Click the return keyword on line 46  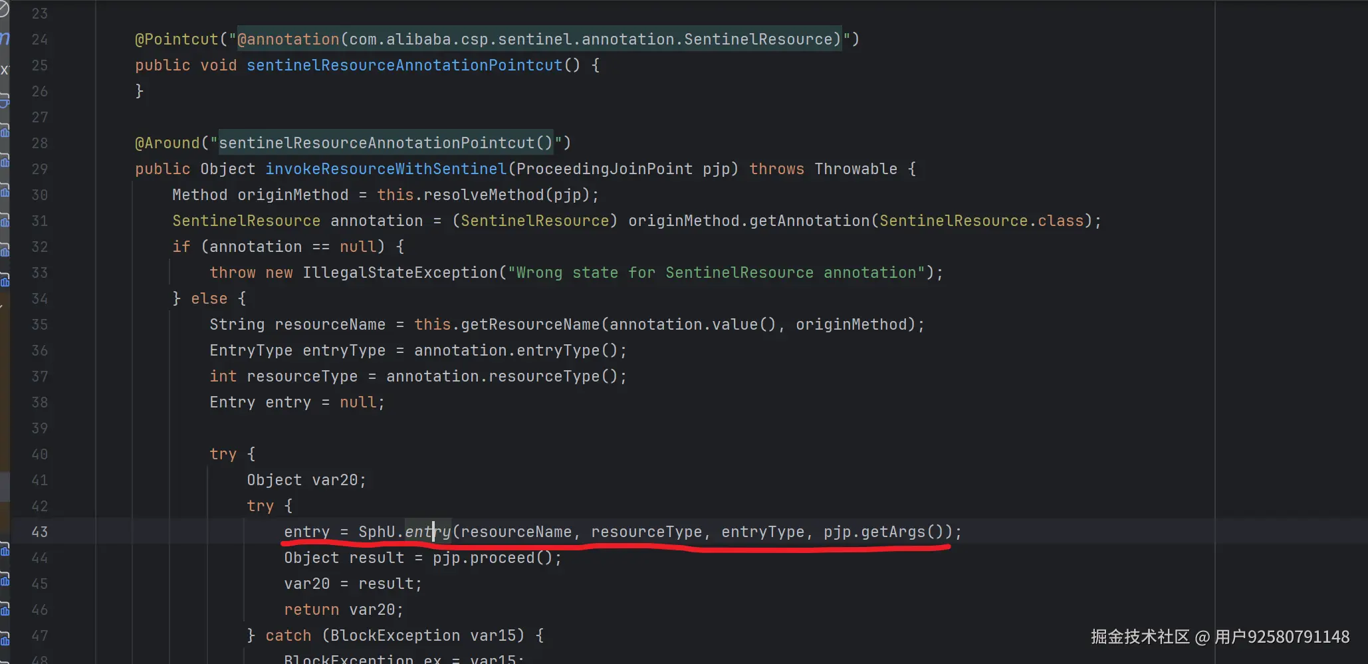pyautogui.click(x=312, y=609)
